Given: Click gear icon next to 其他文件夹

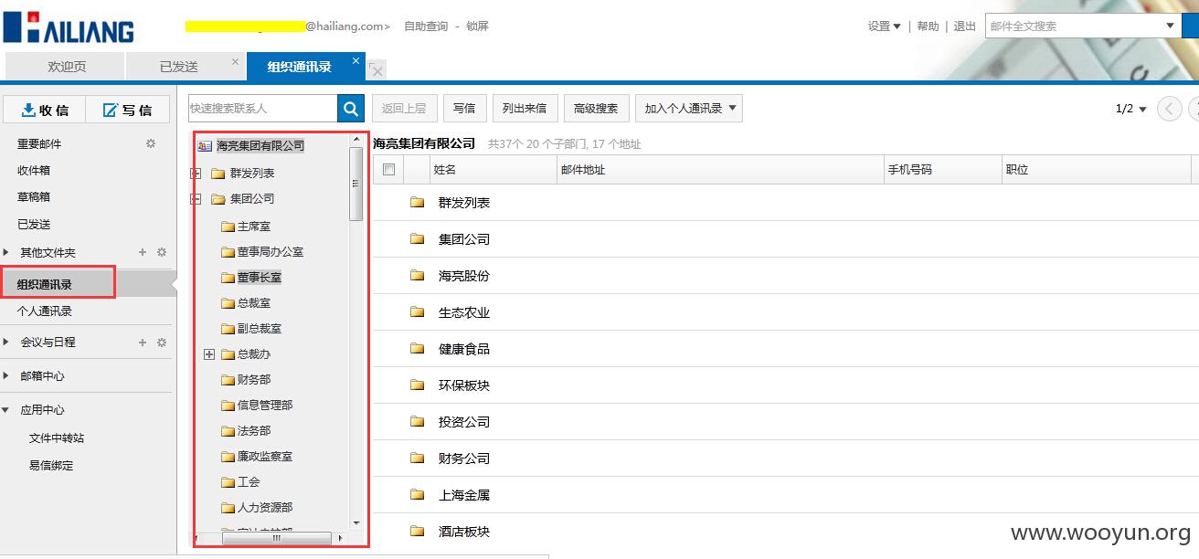Looking at the screenshot, I should tap(162, 252).
